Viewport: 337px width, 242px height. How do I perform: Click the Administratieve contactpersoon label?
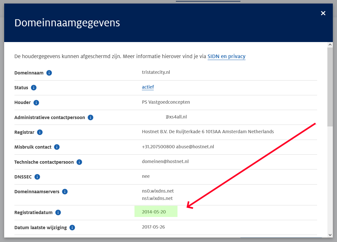point(50,117)
